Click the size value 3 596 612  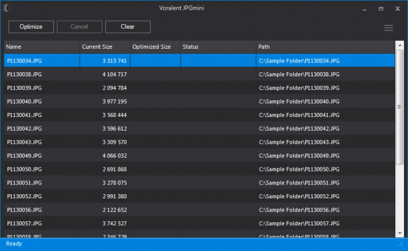coord(114,128)
